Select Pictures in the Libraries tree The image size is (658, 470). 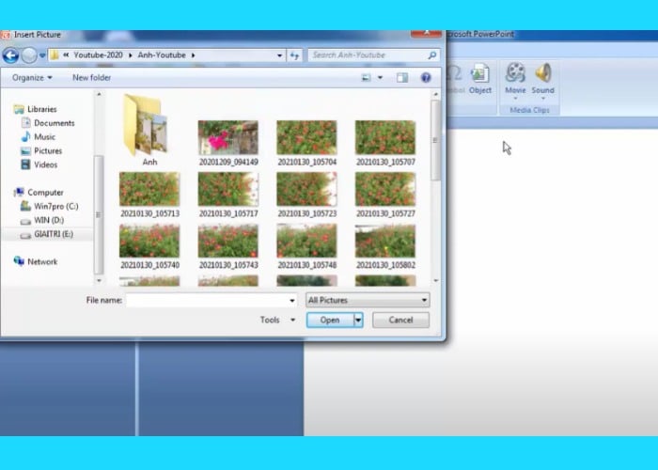tap(47, 150)
